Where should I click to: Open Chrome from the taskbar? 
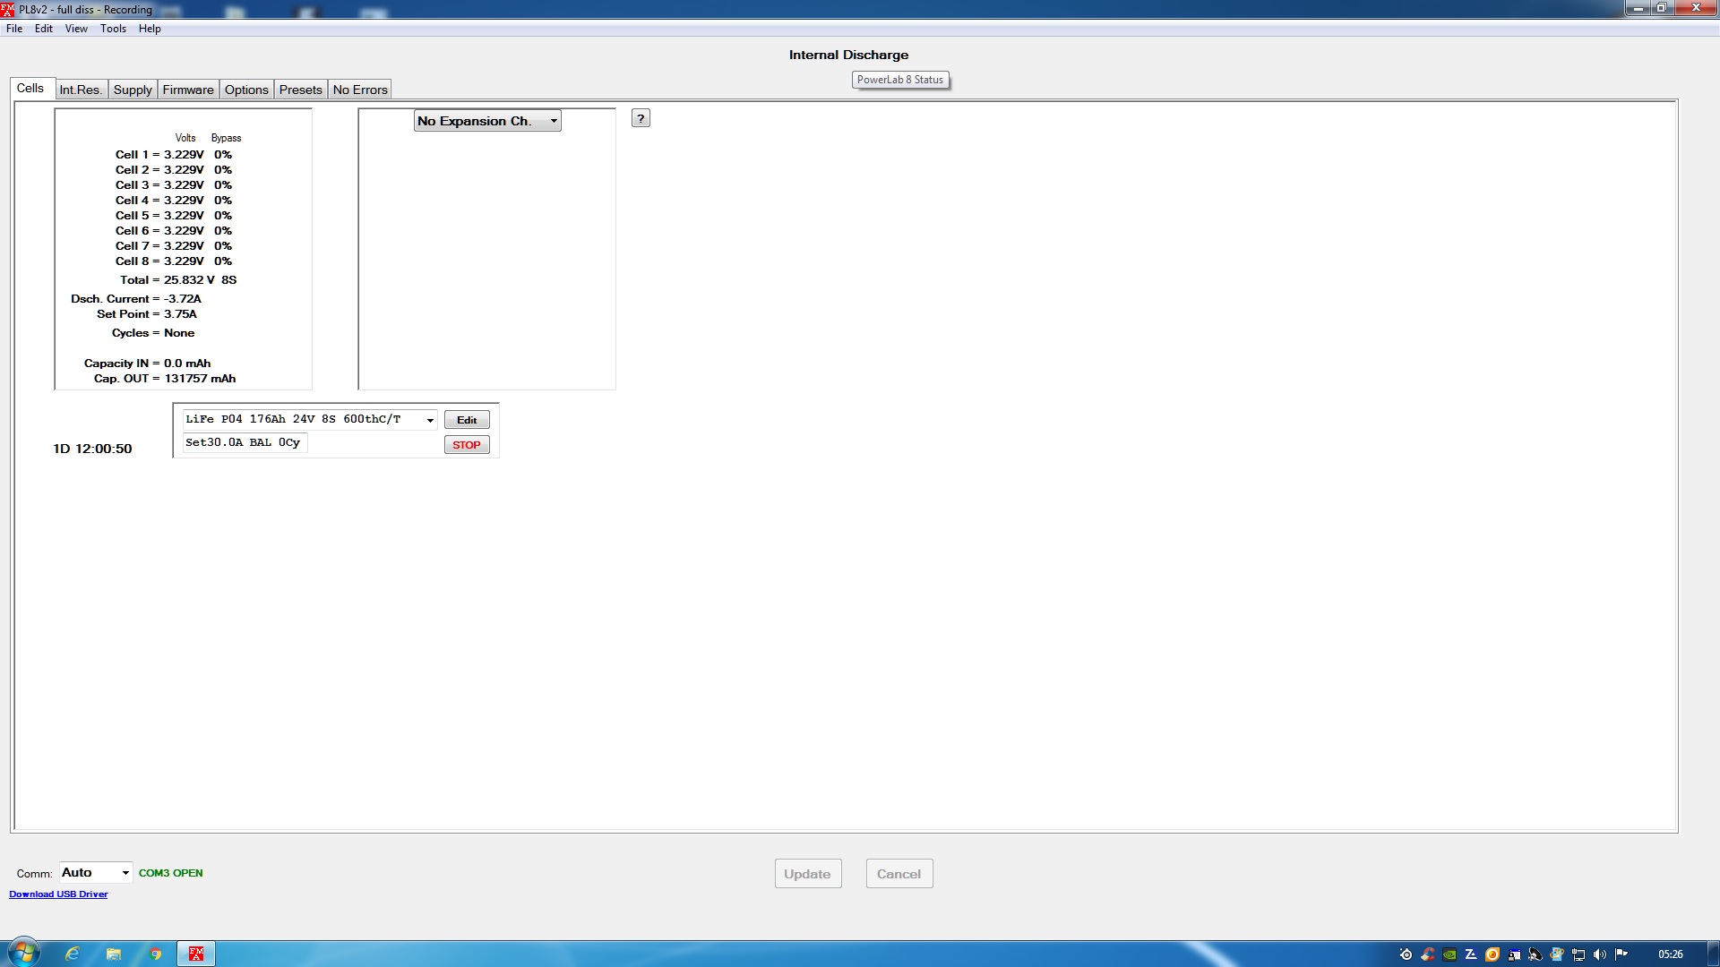point(155,954)
